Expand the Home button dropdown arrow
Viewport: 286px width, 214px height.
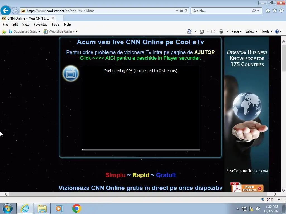click(195, 32)
